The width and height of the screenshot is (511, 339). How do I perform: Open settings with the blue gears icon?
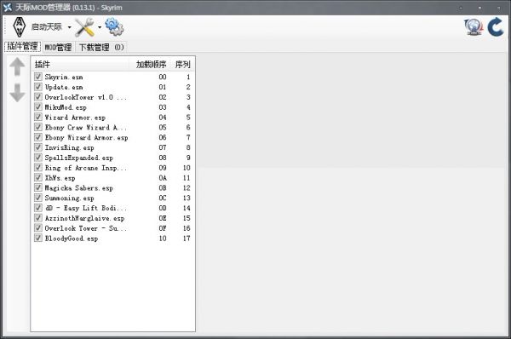pos(114,26)
